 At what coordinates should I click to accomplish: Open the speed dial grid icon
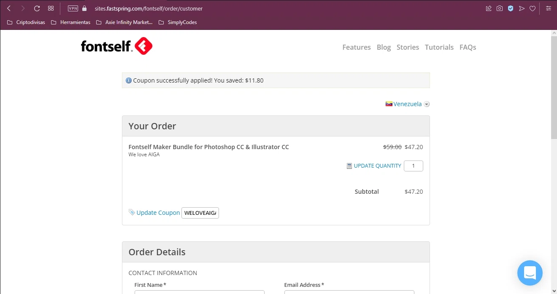click(51, 8)
